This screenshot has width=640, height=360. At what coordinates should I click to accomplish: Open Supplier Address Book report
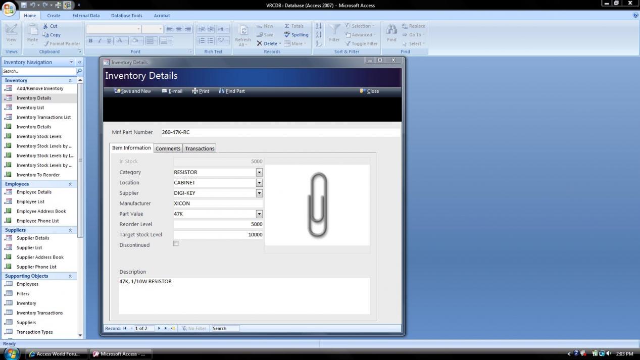tap(39, 257)
